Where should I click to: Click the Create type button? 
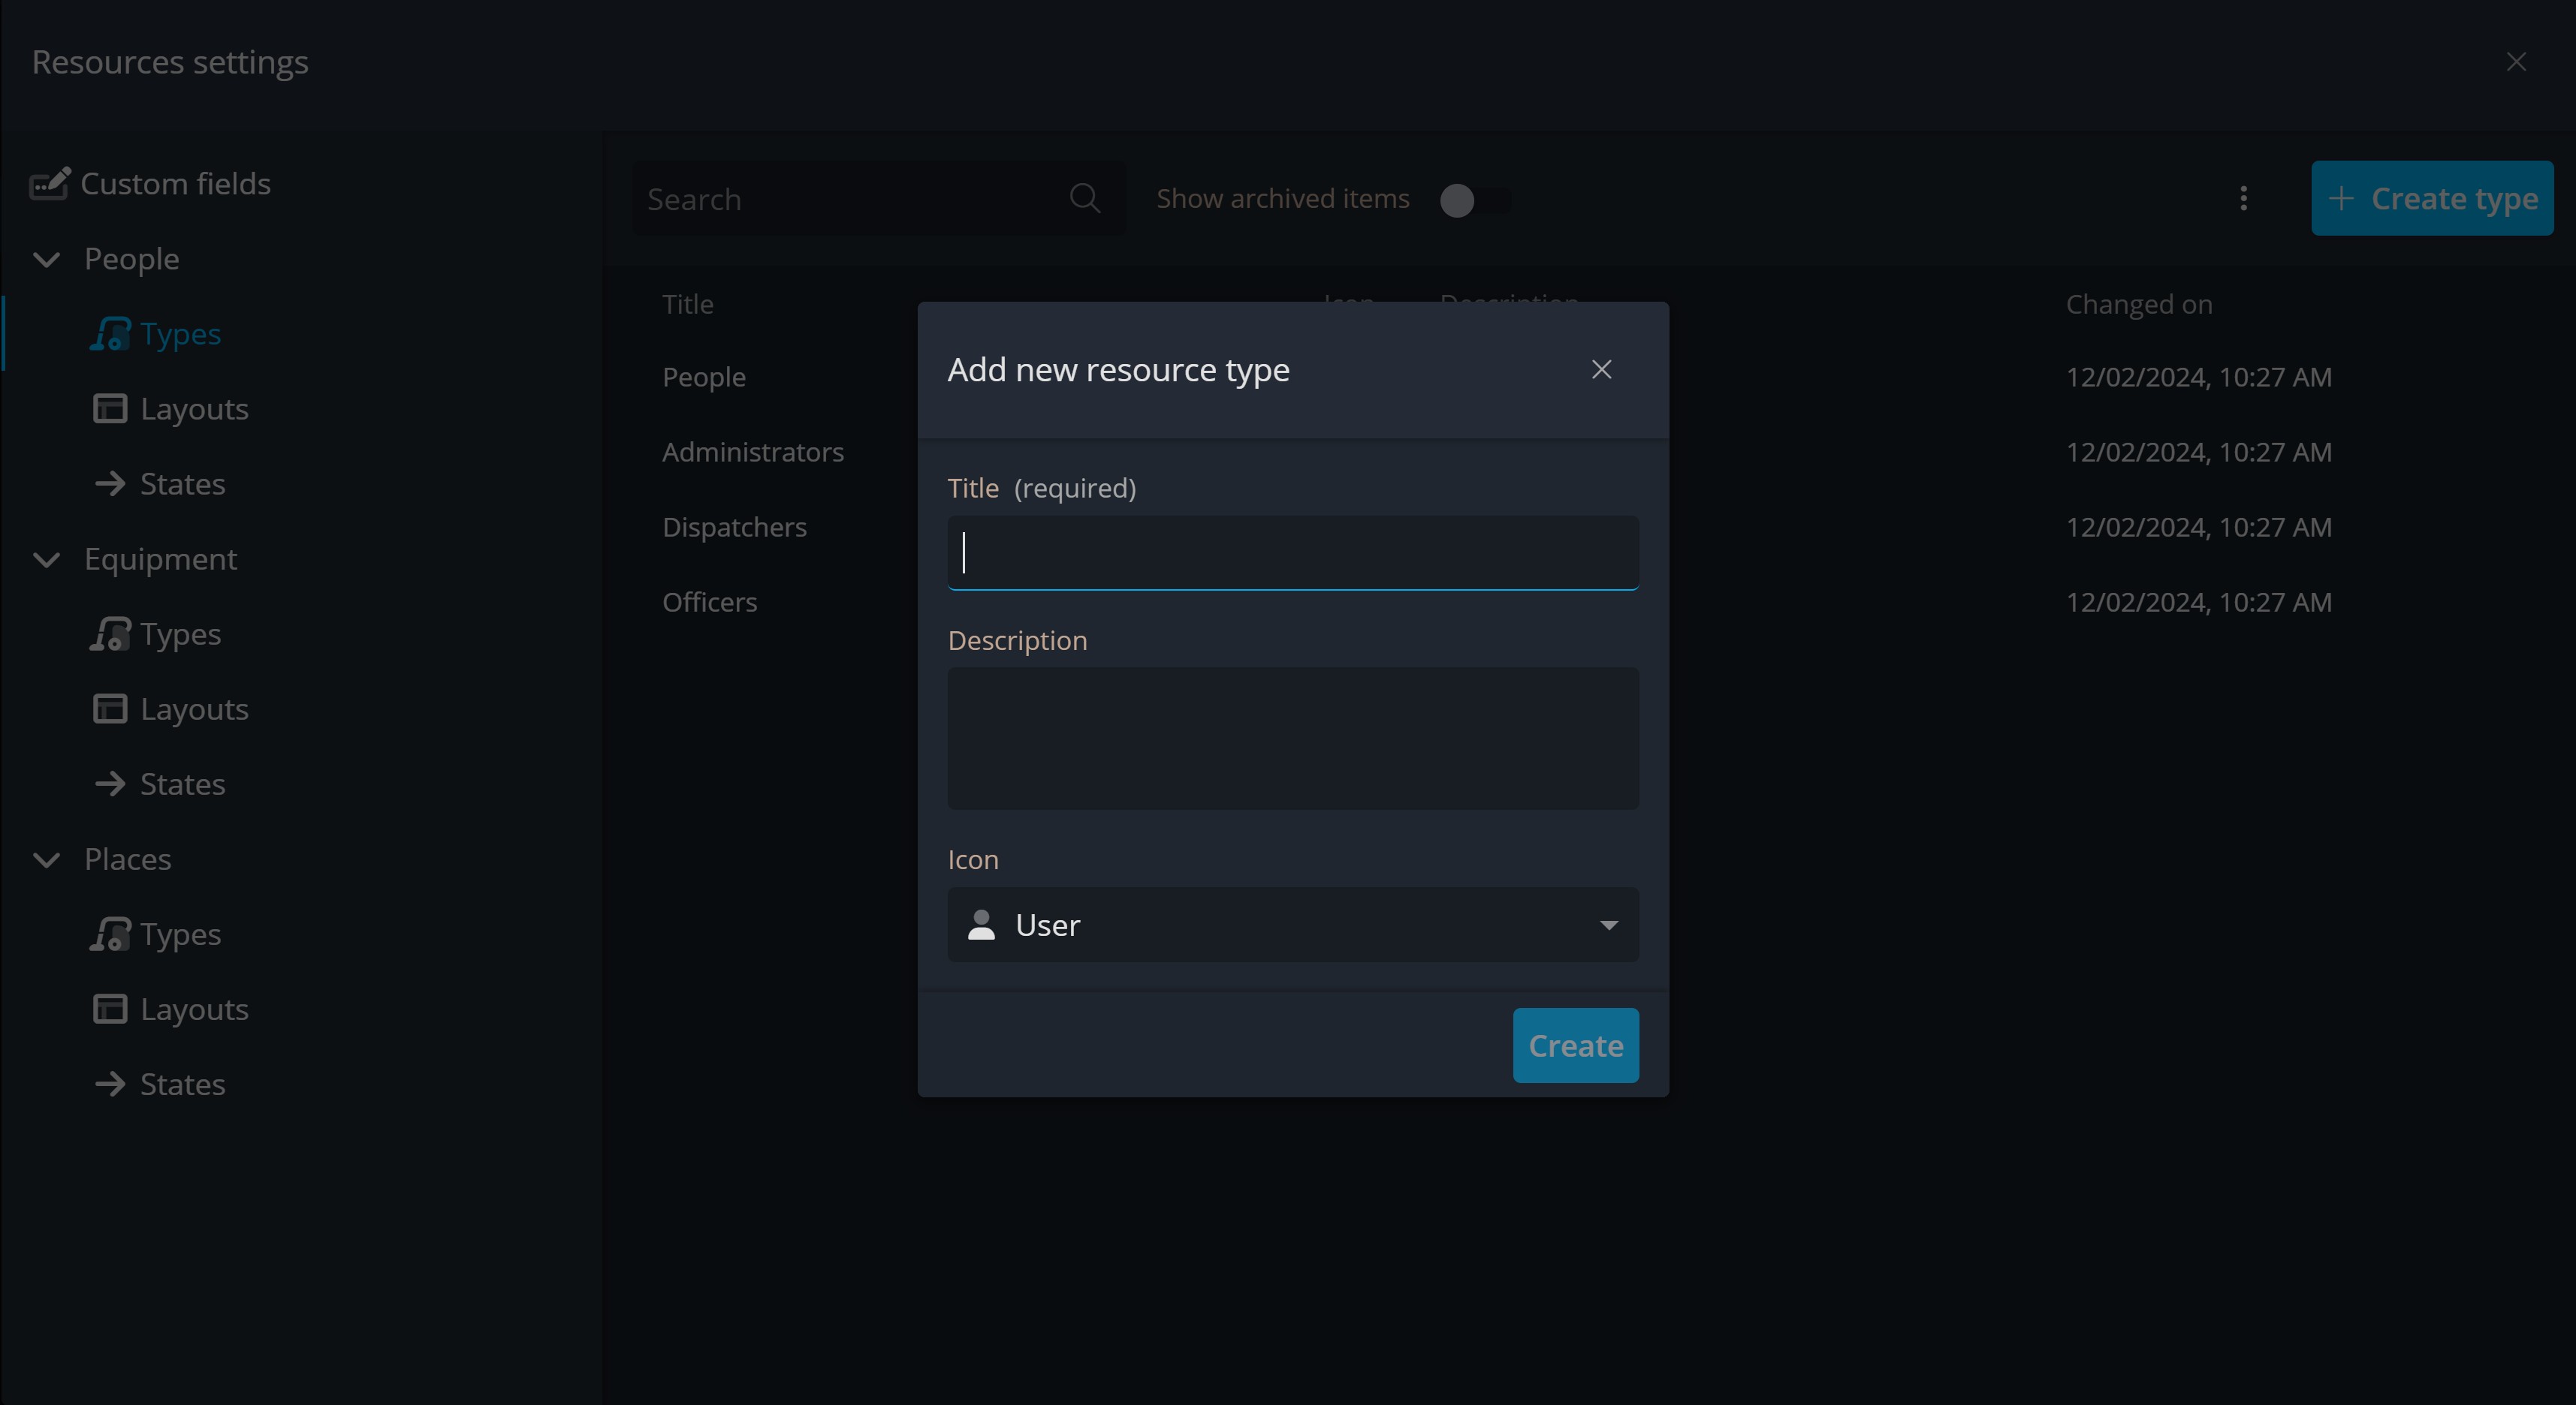tap(2432, 198)
